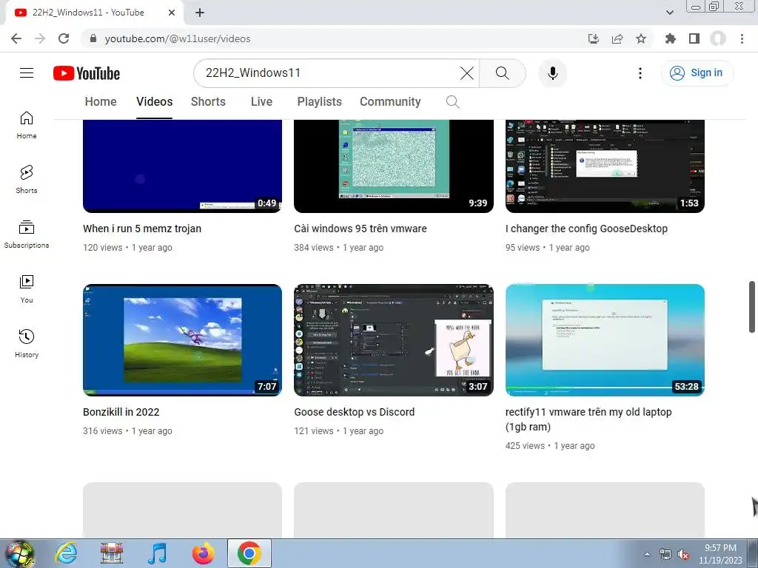Image resolution: width=758 pixels, height=568 pixels.
Task: Open the clock showing 9:57 PM
Action: [x=720, y=554]
